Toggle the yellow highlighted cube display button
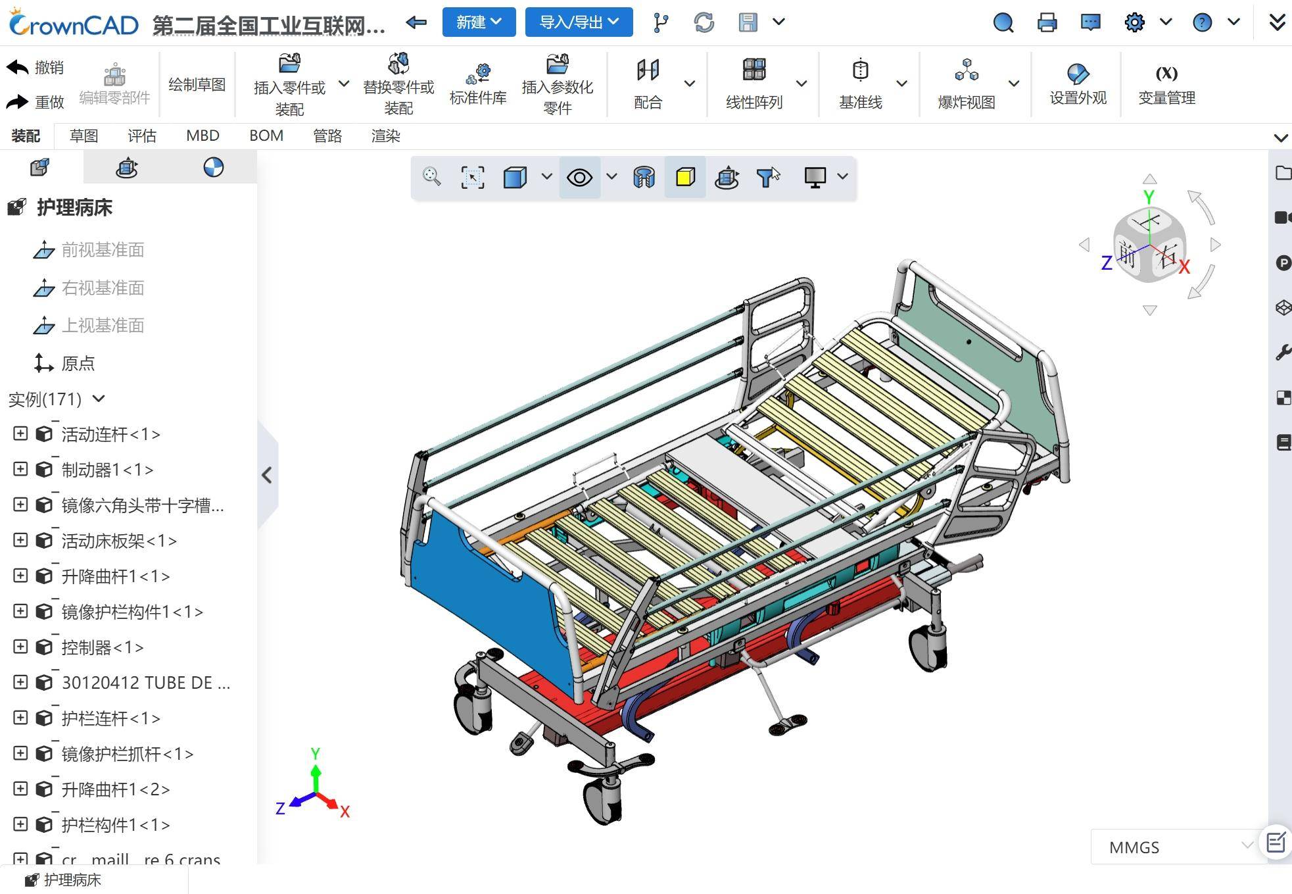 click(685, 177)
